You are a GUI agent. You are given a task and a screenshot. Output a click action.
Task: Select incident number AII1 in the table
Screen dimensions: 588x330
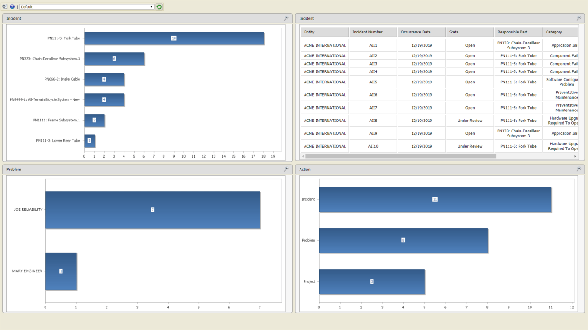tap(373, 45)
